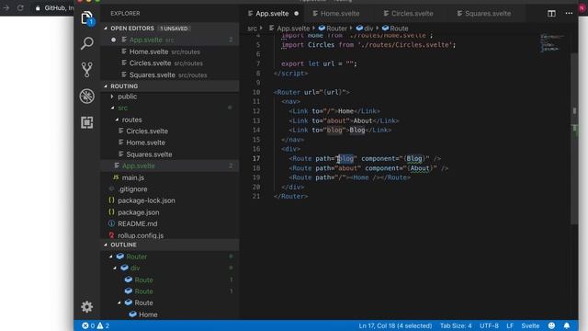588x331 pixels.
Task: Open the Debug view in activity bar
Action: pyautogui.click(x=86, y=96)
